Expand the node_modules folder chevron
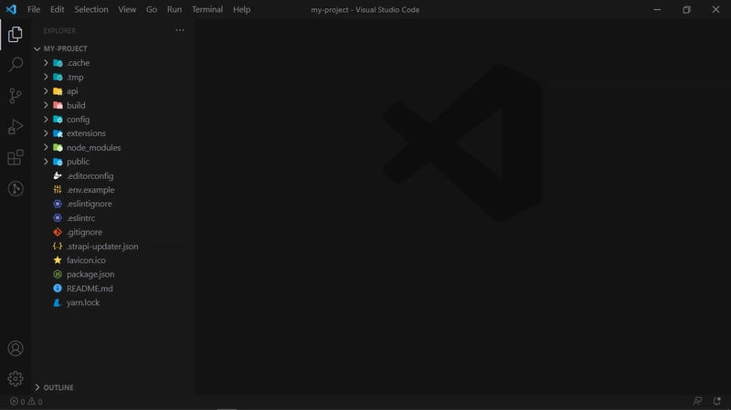 [46, 147]
